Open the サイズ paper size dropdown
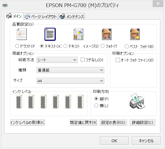Screen dimensions: 165x149 70,81
